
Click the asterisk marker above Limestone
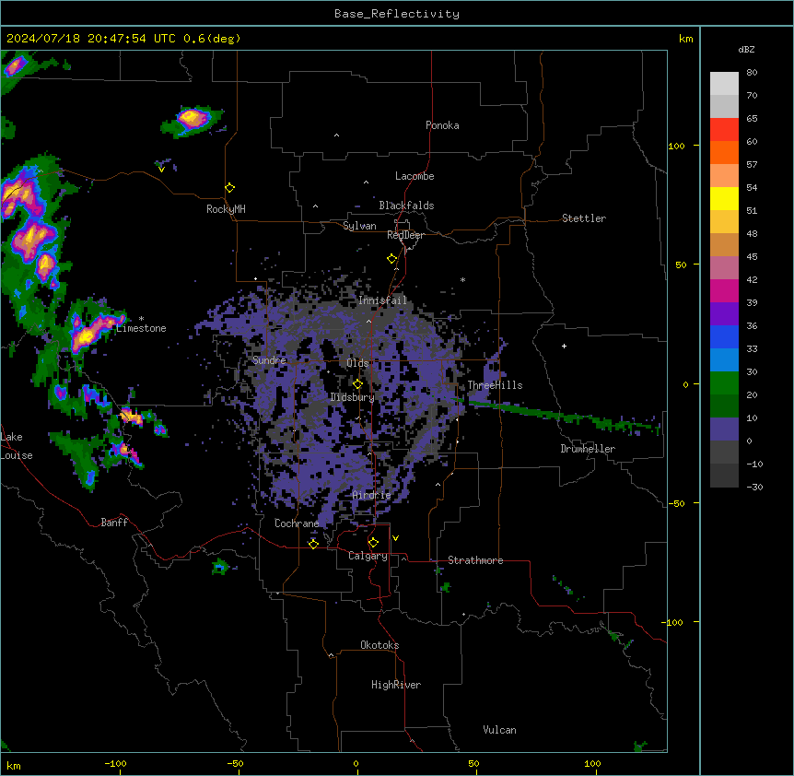coord(141,319)
